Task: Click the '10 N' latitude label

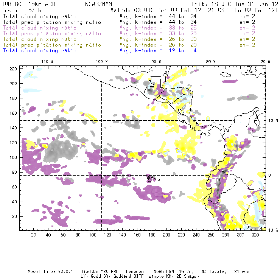Action: pos(273,121)
